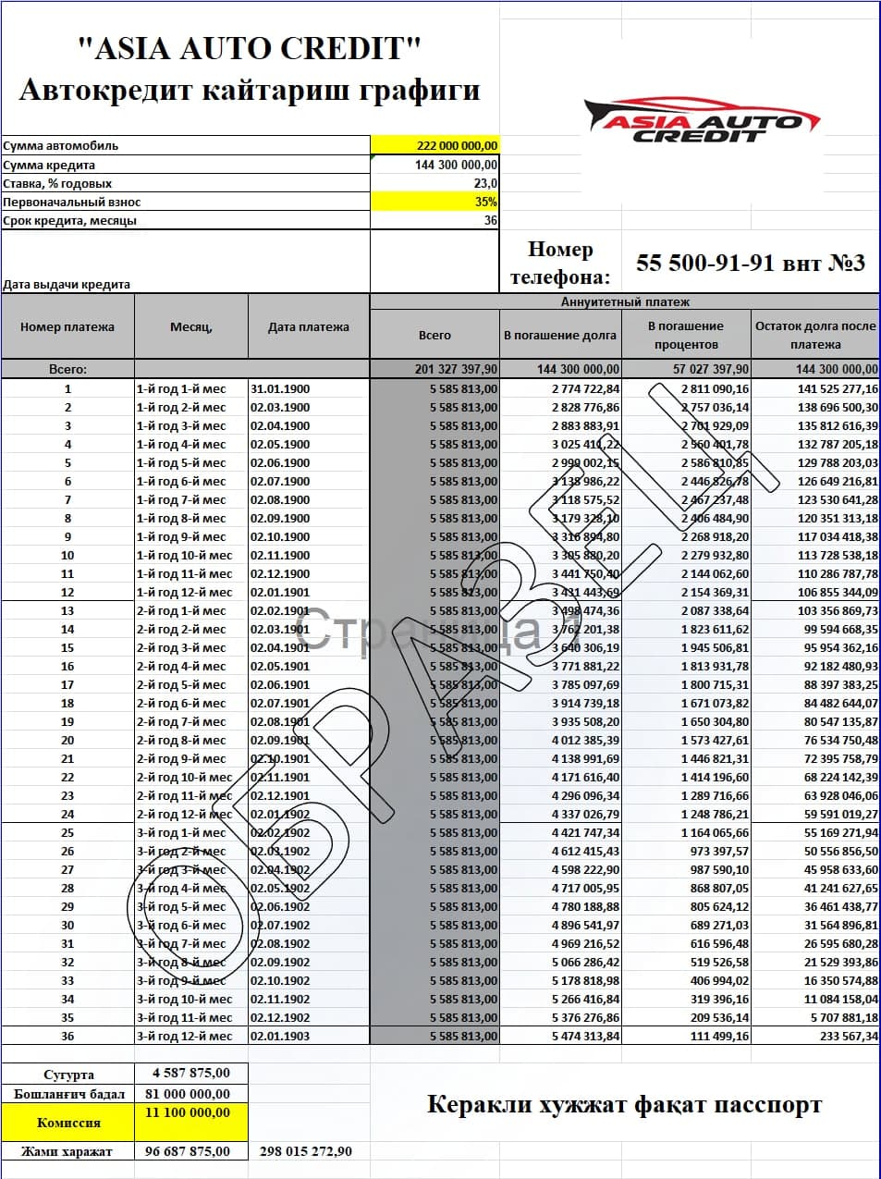881x1179 pixels.
Task: Select date cell 31.01.1900
Action: (309, 388)
